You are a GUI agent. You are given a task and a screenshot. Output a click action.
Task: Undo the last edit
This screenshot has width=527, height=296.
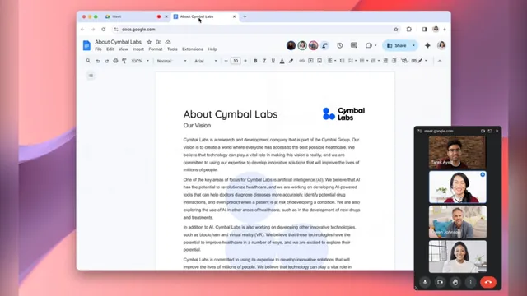(x=98, y=61)
